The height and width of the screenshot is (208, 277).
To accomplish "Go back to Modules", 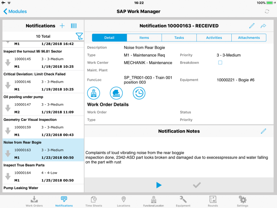I will point(15,11).
